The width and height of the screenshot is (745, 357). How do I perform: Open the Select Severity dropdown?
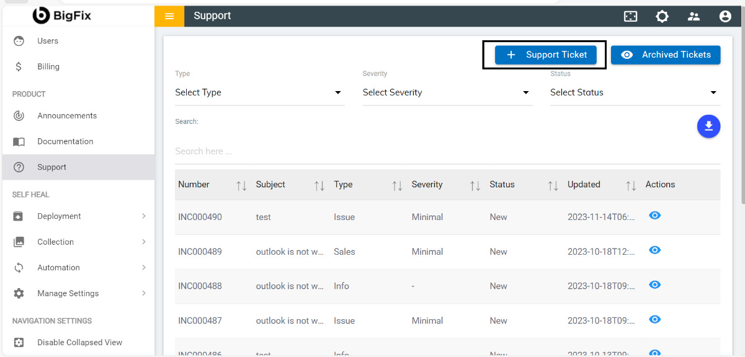447,92
